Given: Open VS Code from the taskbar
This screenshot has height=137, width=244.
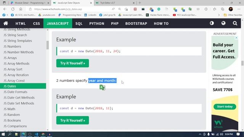Looking at the screenshot, I should pos(37,134).
